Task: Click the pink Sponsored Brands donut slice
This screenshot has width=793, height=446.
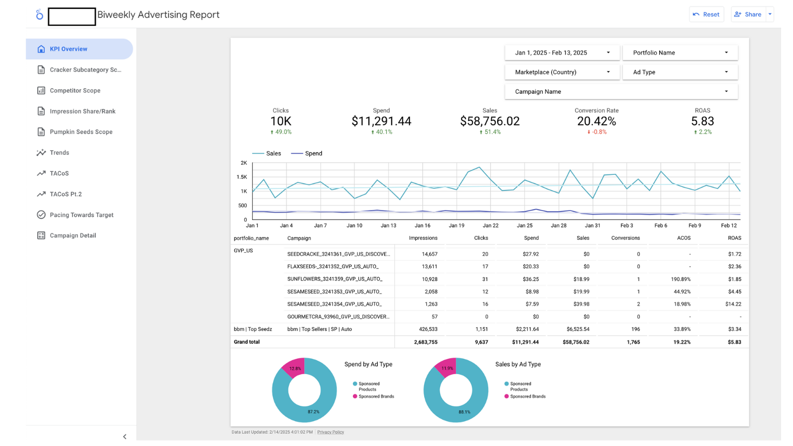Action: point(295,368)
